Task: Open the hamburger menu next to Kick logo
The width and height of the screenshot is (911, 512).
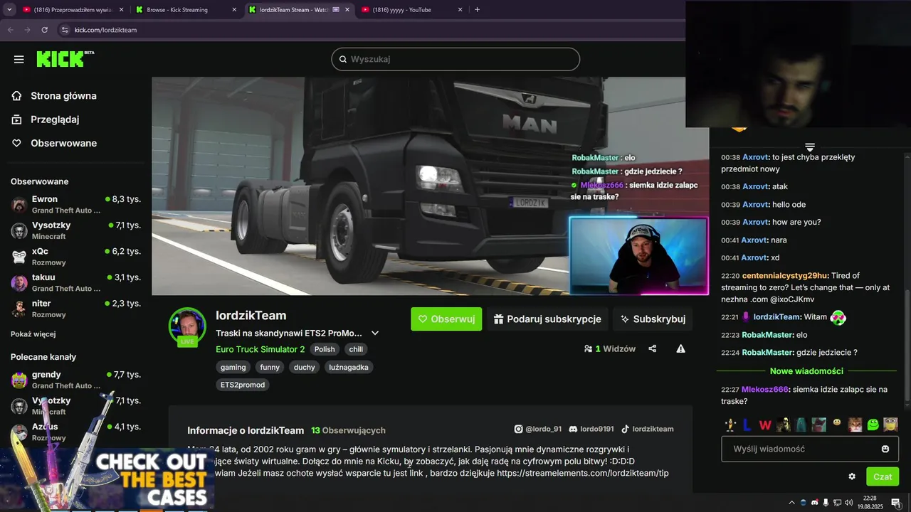Action: pos(19,60)
